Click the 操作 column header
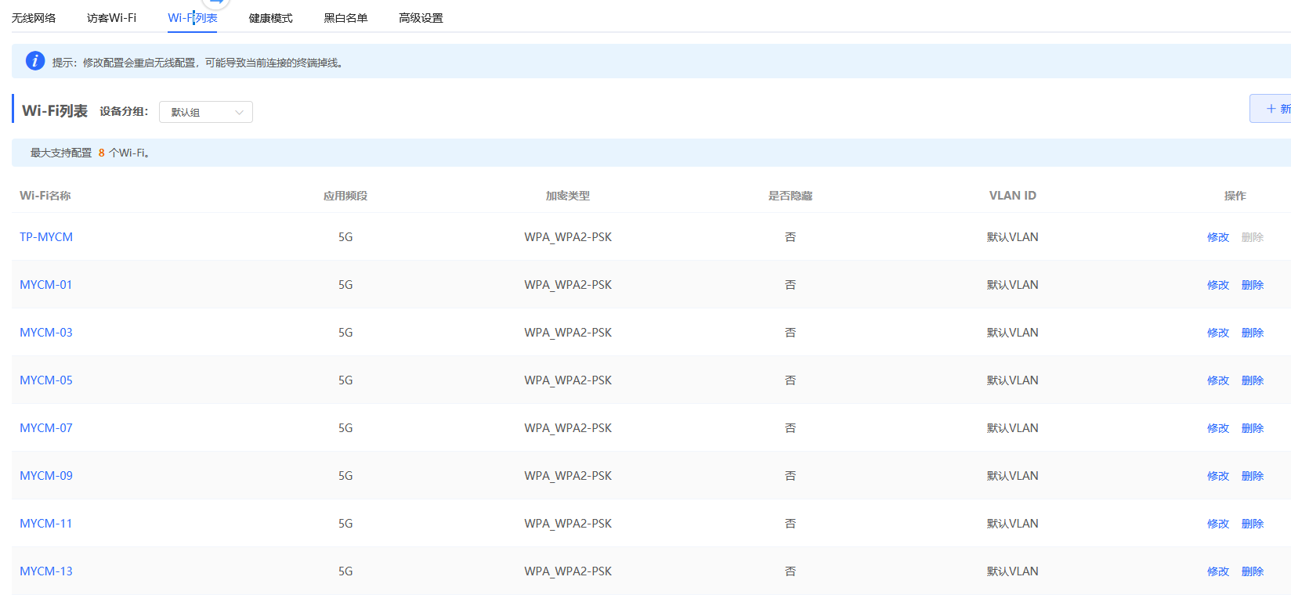The image size is (1291, 609). click(x=1235, y=196)
